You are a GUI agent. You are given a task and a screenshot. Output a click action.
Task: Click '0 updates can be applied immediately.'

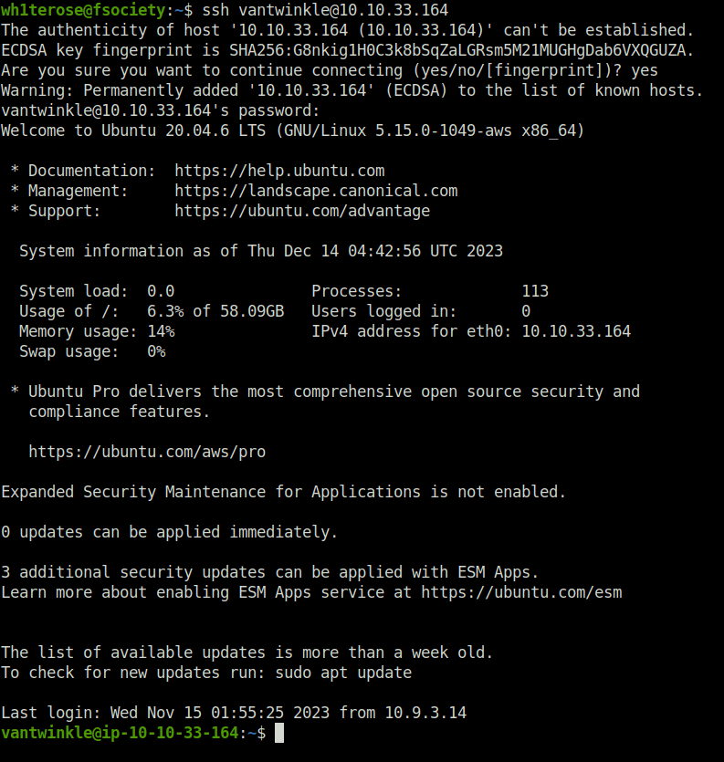[x=169, y=532]
